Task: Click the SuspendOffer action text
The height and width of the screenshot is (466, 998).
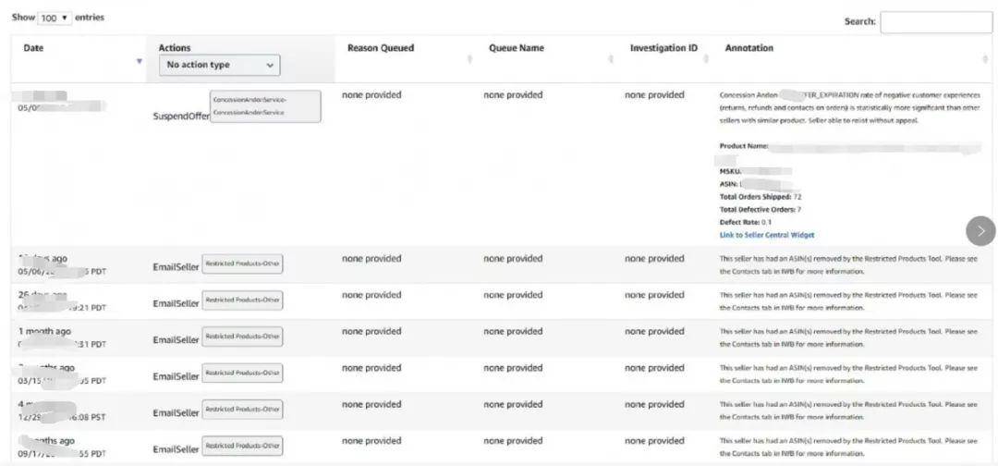Action: pyautogui.click(x=180, y=117)
